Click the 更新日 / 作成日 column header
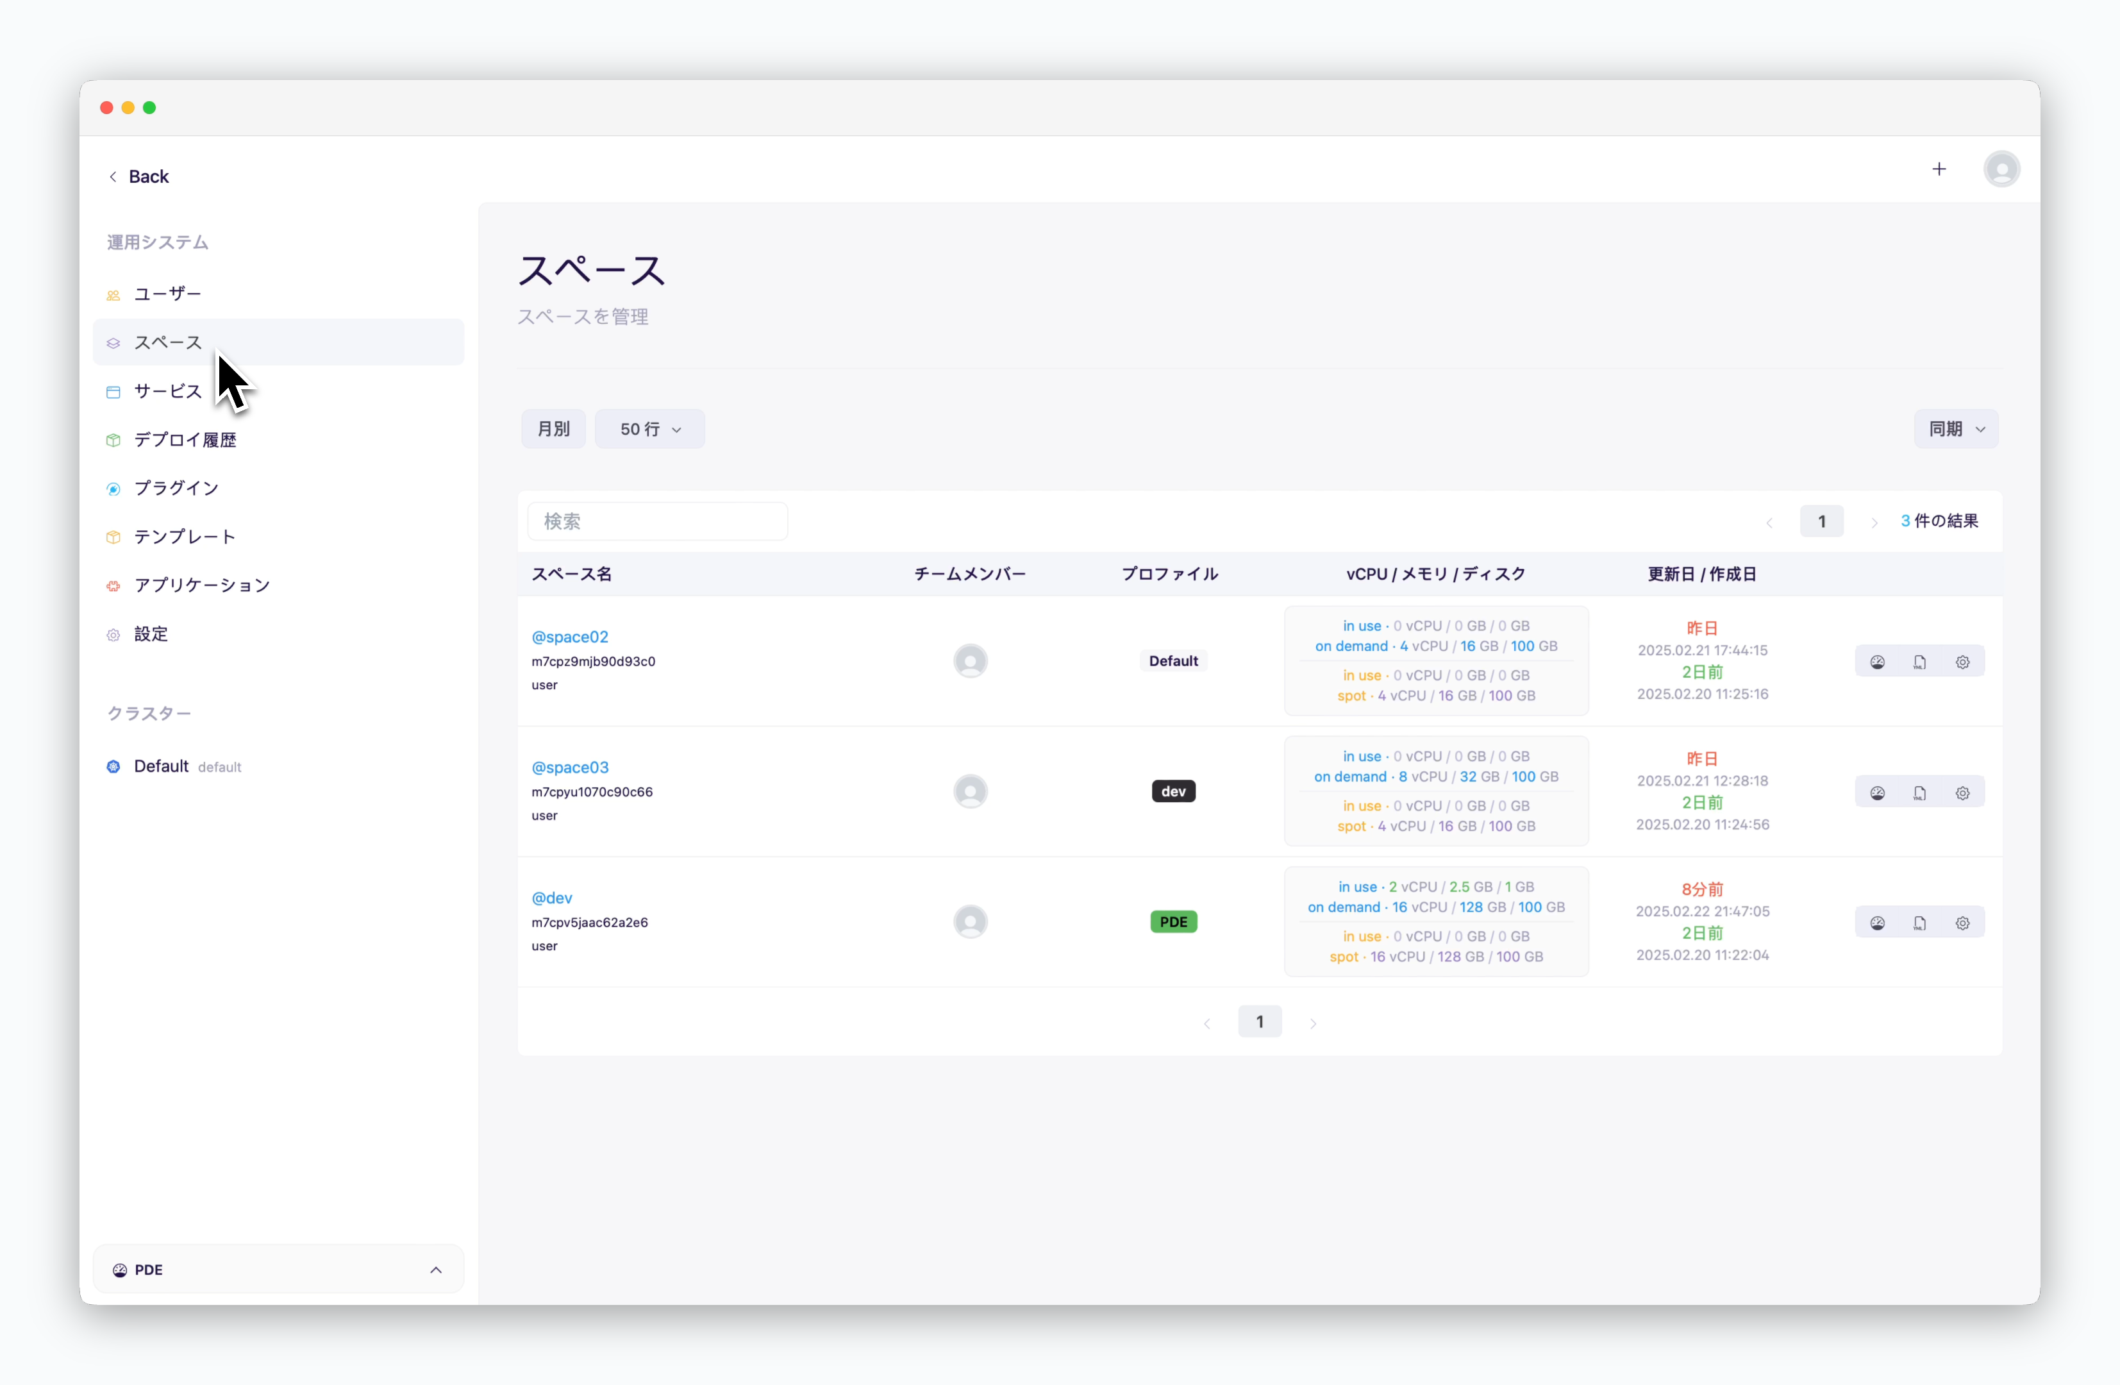The image size is (2120, 1385). click(x=1702, y=575)
